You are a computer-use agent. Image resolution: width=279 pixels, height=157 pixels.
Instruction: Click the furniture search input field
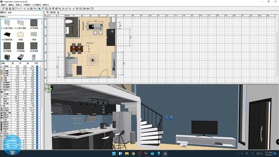pos(25,17)
